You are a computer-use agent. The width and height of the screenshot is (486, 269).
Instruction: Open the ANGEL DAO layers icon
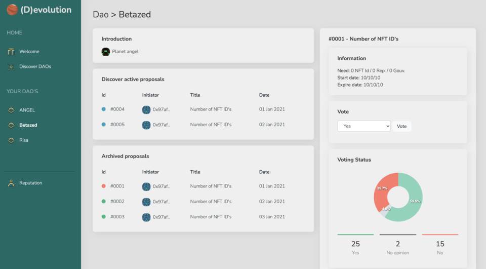point(11,110)
